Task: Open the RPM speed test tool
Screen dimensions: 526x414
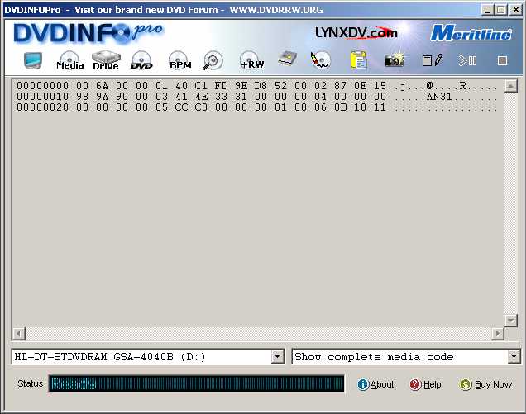Action: coord(180,60)
